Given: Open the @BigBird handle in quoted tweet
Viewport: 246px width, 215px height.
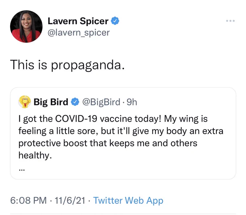Looking at the screenshot, I should tap(101, 102).
